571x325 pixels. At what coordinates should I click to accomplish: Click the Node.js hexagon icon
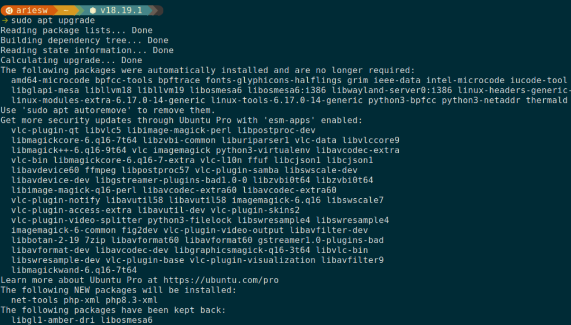[93, 10]
